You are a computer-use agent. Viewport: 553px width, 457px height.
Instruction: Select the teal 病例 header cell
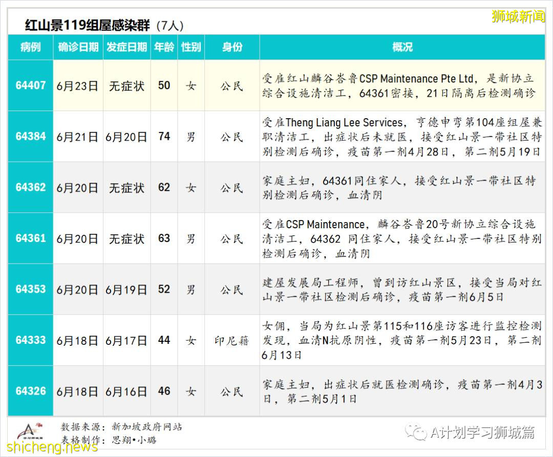pyautogui.click(x=30, y=47)
